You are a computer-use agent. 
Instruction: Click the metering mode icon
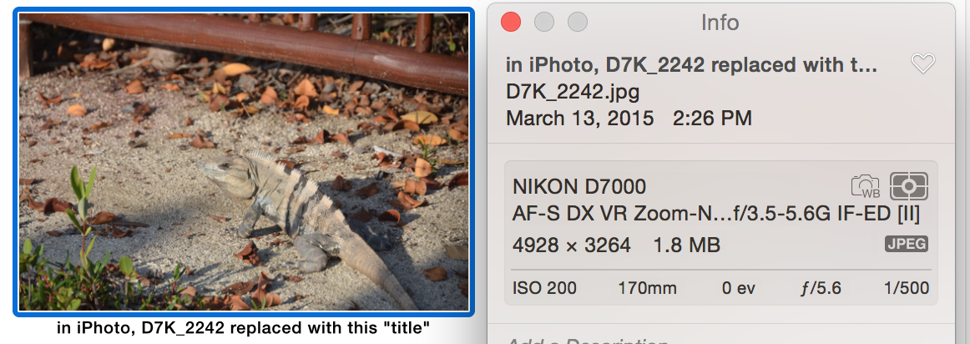(909, 186)
